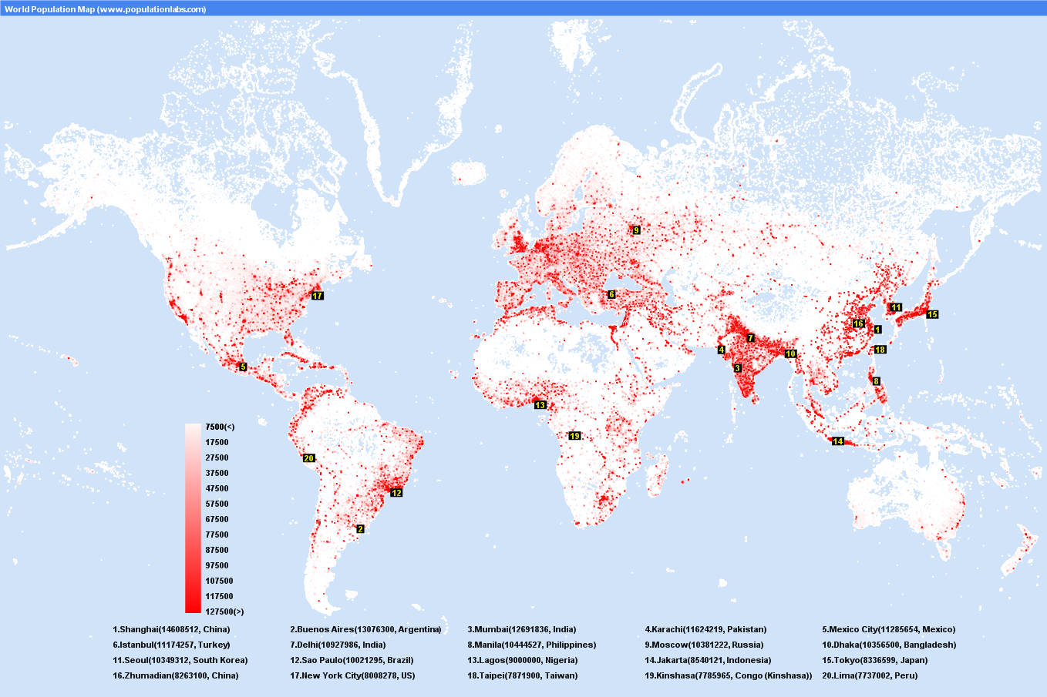
Task: Select map marker 20 at Lima
Action: click(x=308, y=458)
